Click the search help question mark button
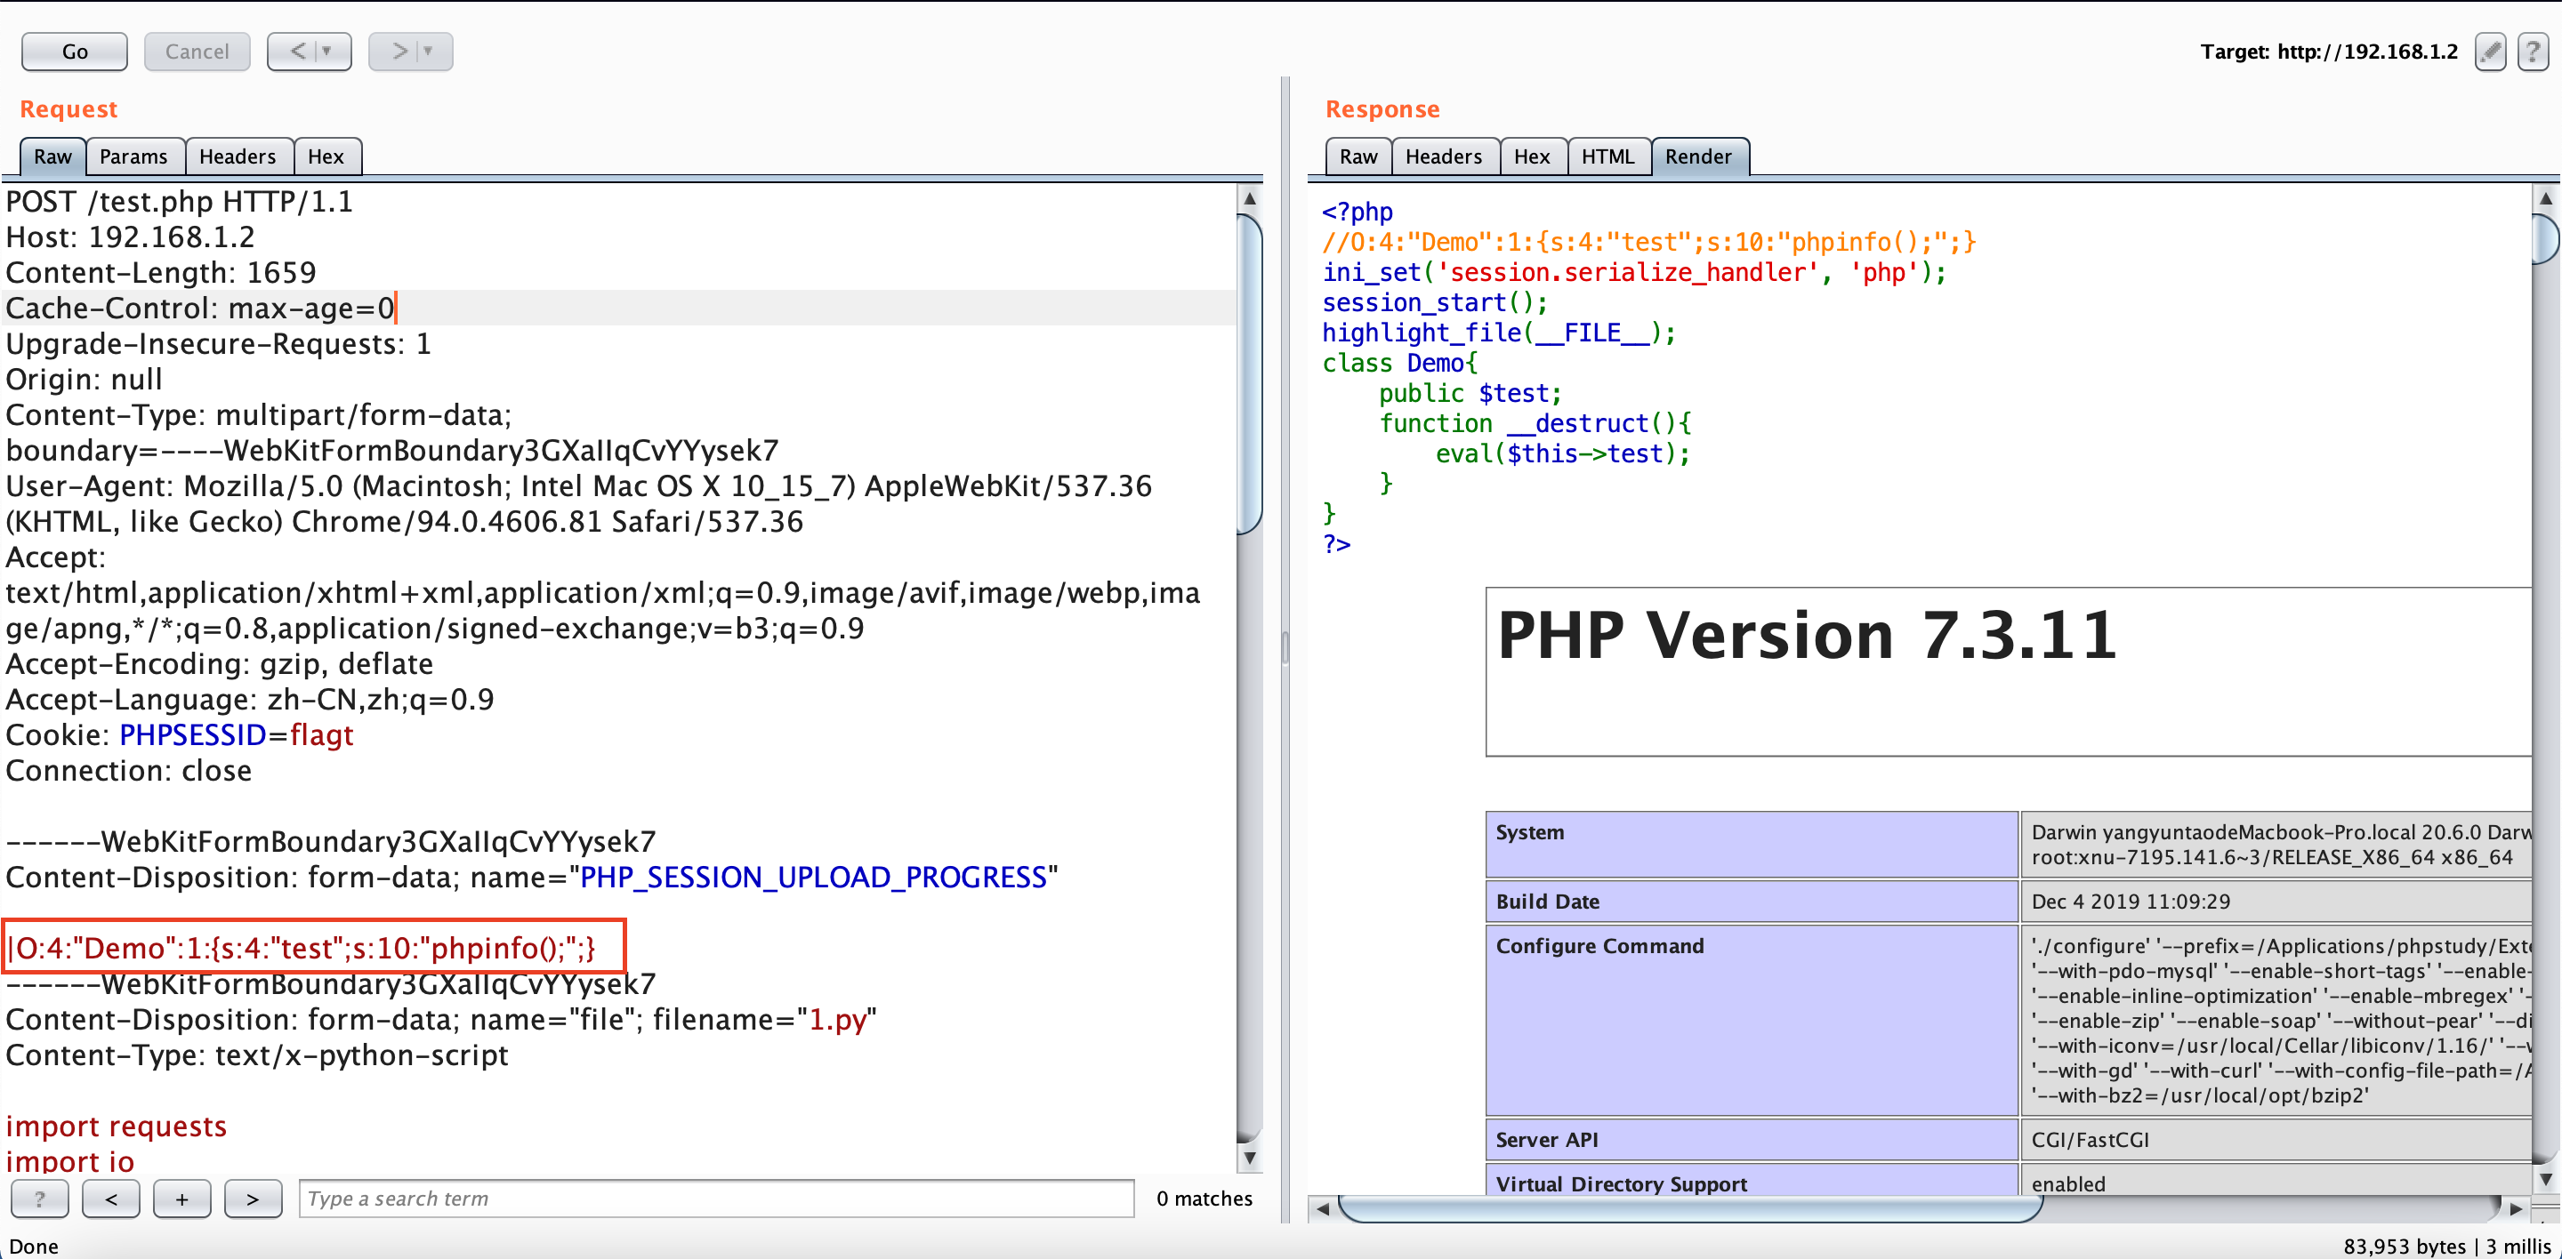This screenshot has width=2562, height=1259. point(40,1199)
